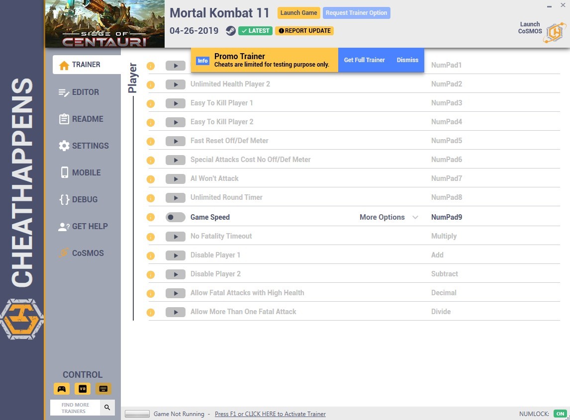570x420 pixels.
Task: Click info icon for Allow More Than One Fatal Attack
Action: coord(151,313)
